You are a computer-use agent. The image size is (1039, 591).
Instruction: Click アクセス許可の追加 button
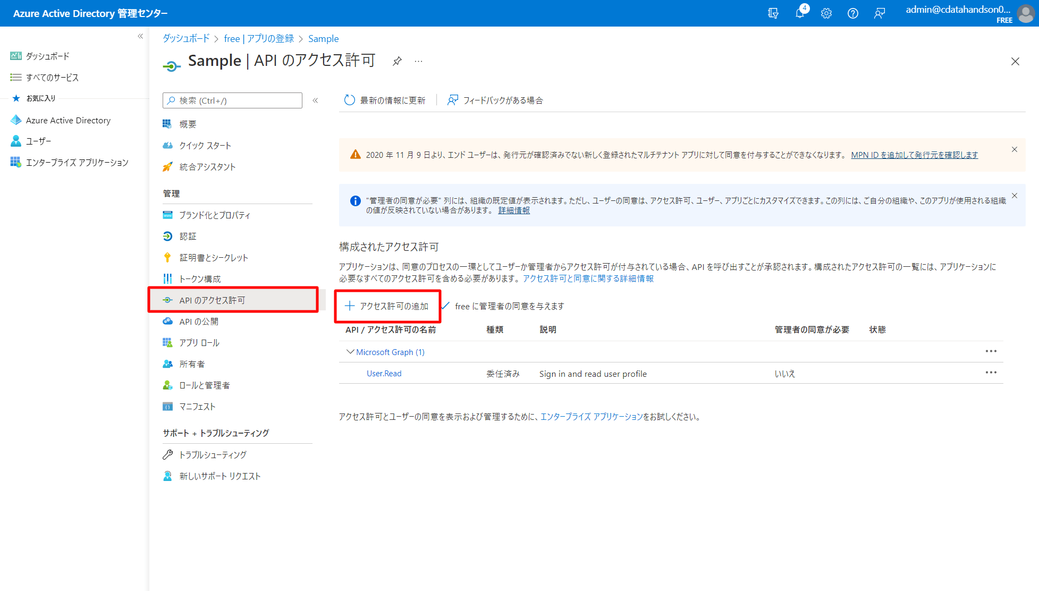point(387,306)
